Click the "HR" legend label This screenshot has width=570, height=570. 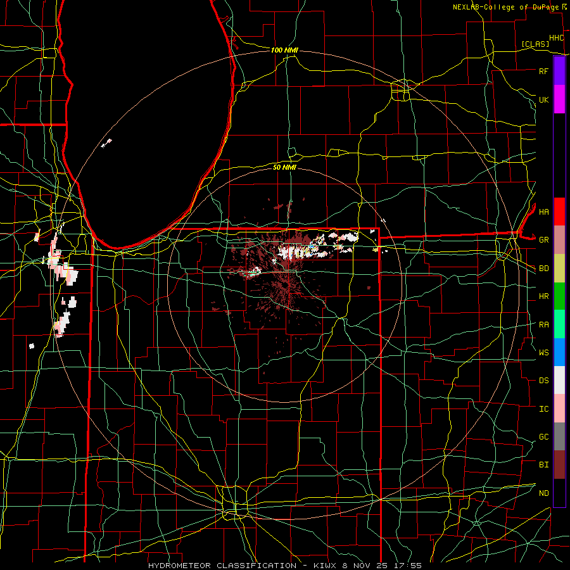543,296
